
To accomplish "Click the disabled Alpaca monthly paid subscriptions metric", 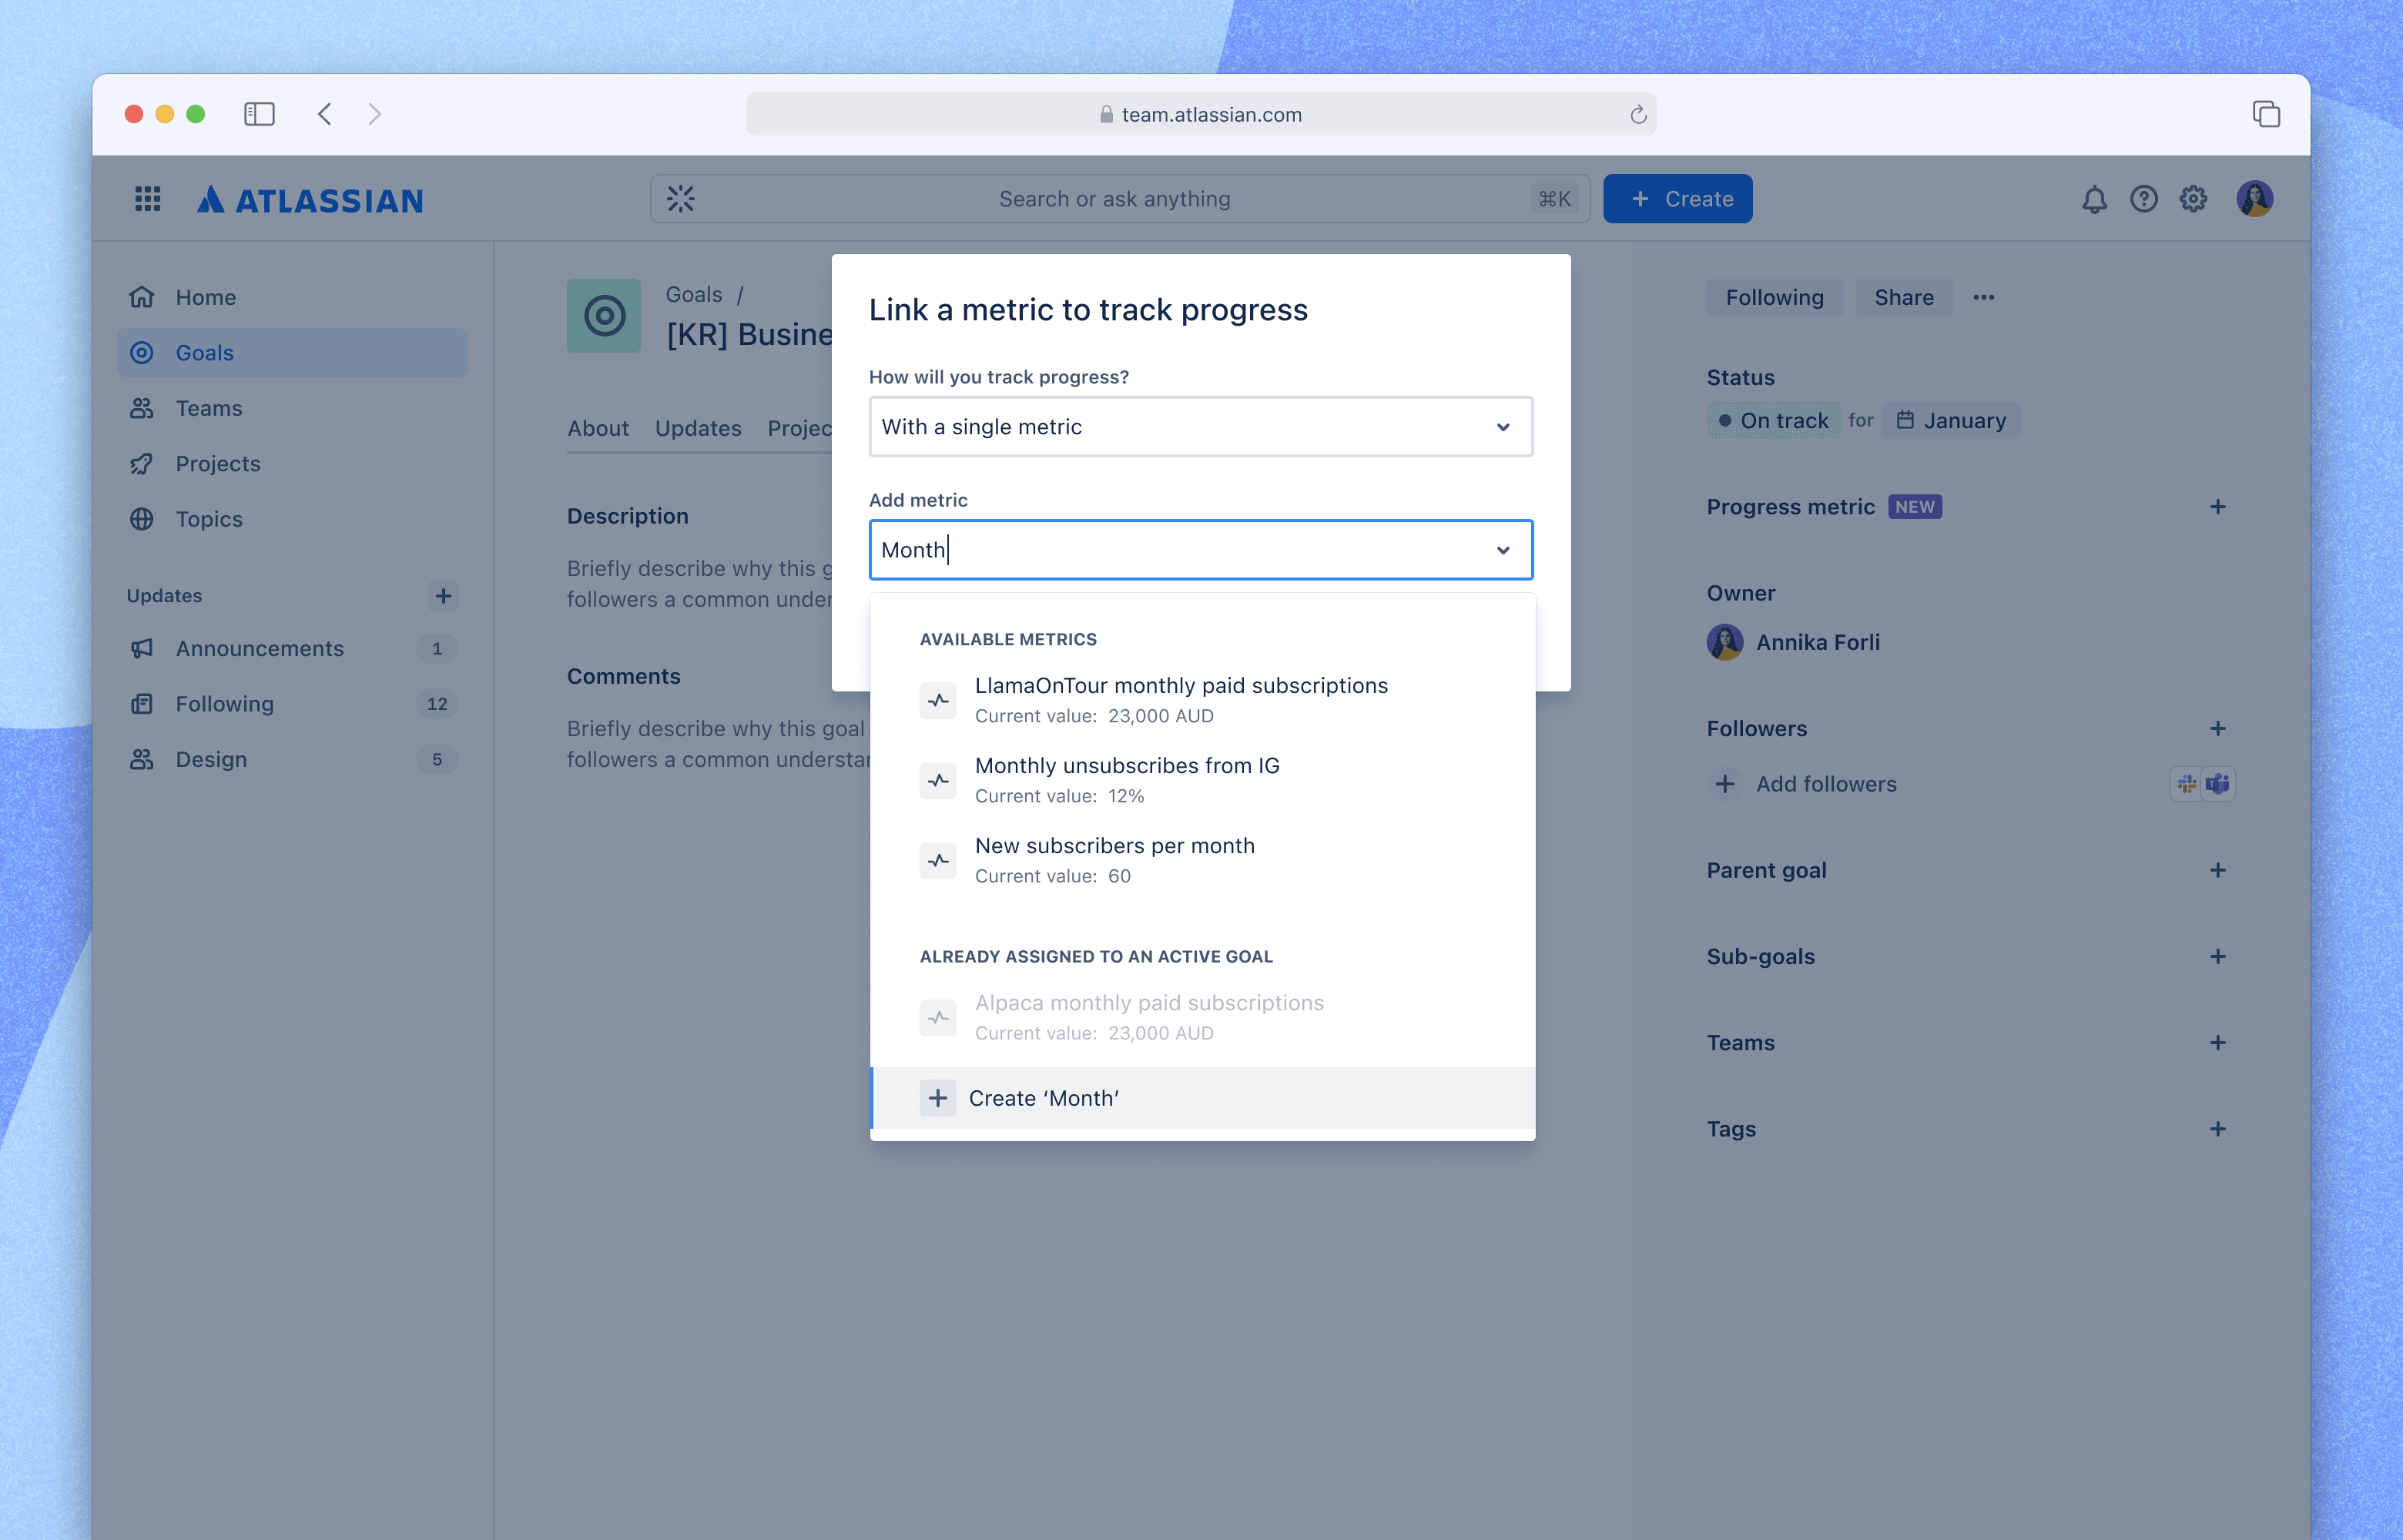I will 1202,1017.
